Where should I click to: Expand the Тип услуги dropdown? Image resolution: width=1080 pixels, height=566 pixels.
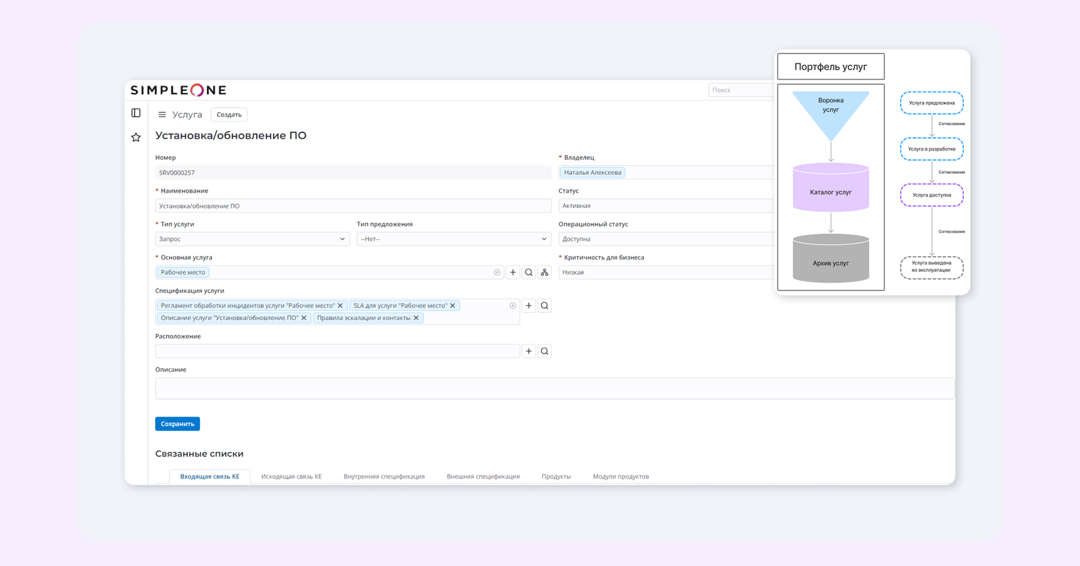(x=252, y=239)
